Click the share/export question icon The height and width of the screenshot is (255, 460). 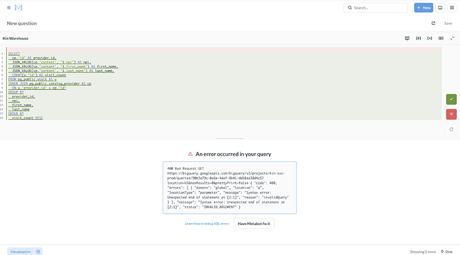click(433, 23)
